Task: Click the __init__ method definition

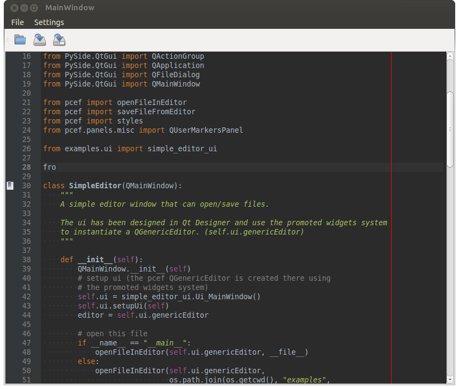Action: 92,260
